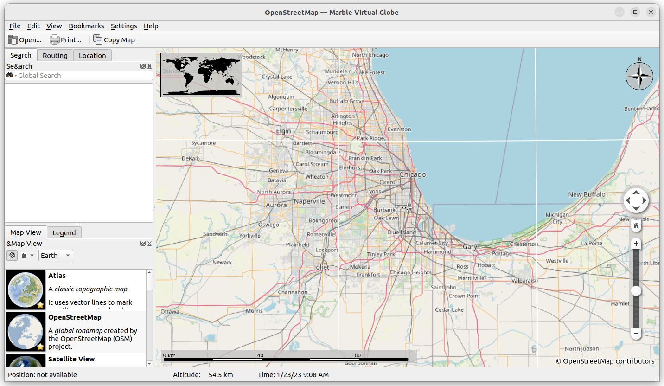Screen dimensions: 664x386
Task: Open the celestial body grid icon
Action: click(25, 255)
